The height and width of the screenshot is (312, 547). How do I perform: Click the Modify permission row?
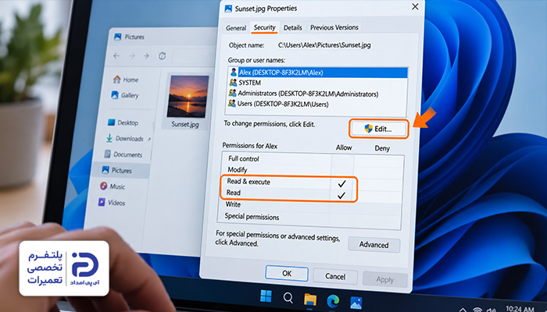coord(312,170)
